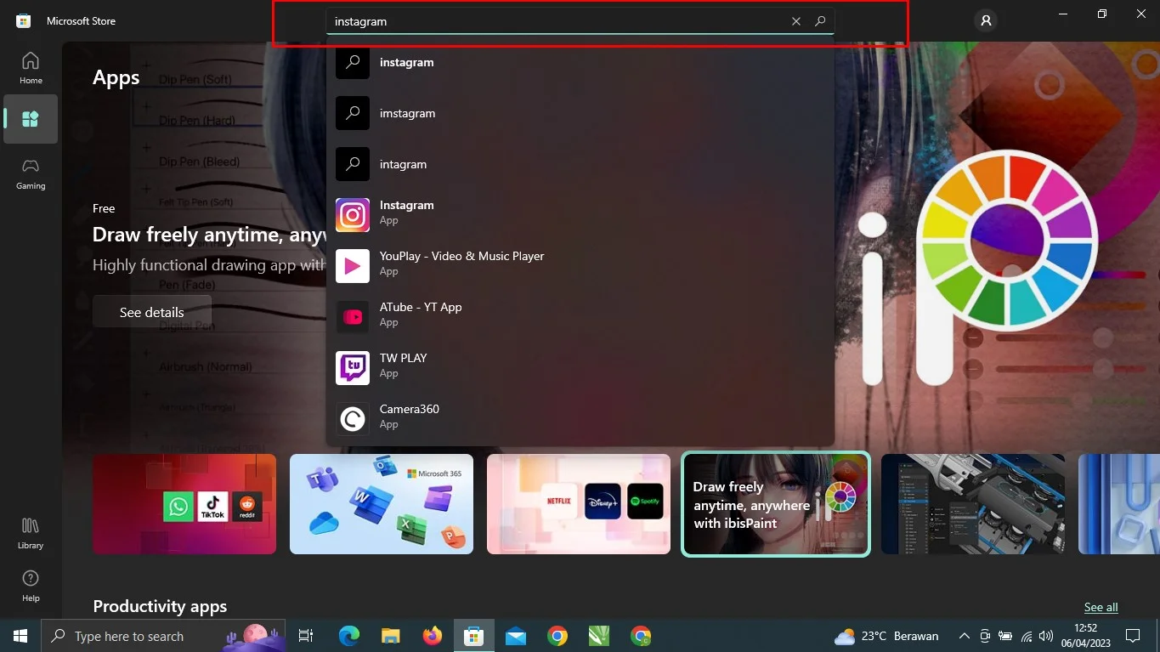Open the WhatsApp TikTok reddit banner
Screen dimensions: 1160x652
point(184,504)
